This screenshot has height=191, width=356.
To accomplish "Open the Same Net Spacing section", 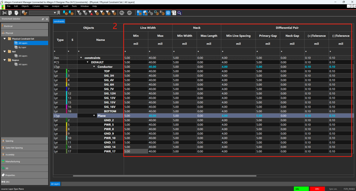I will pos(24,148).
